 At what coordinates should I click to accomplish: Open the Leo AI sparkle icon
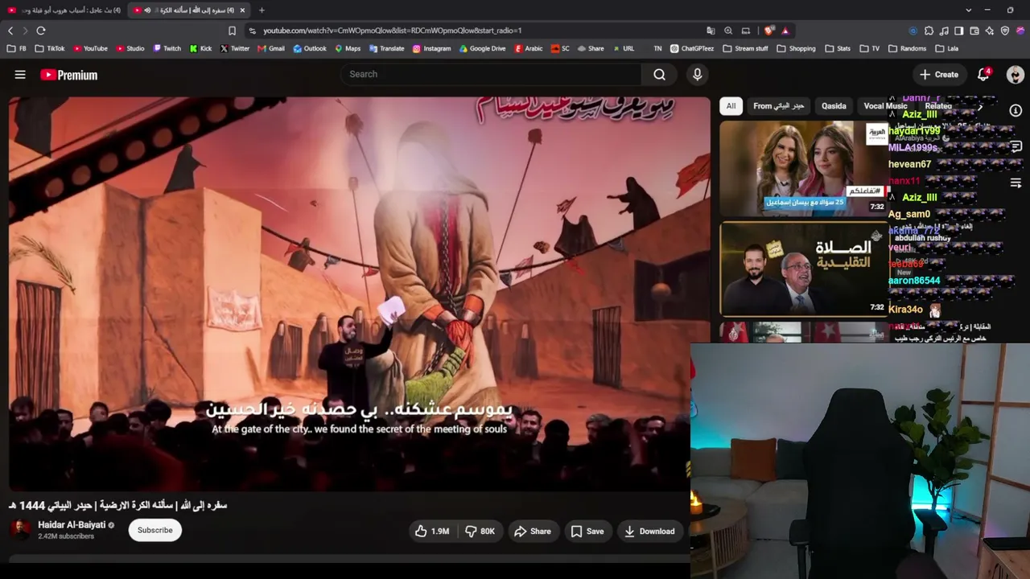tap(990, 31)
